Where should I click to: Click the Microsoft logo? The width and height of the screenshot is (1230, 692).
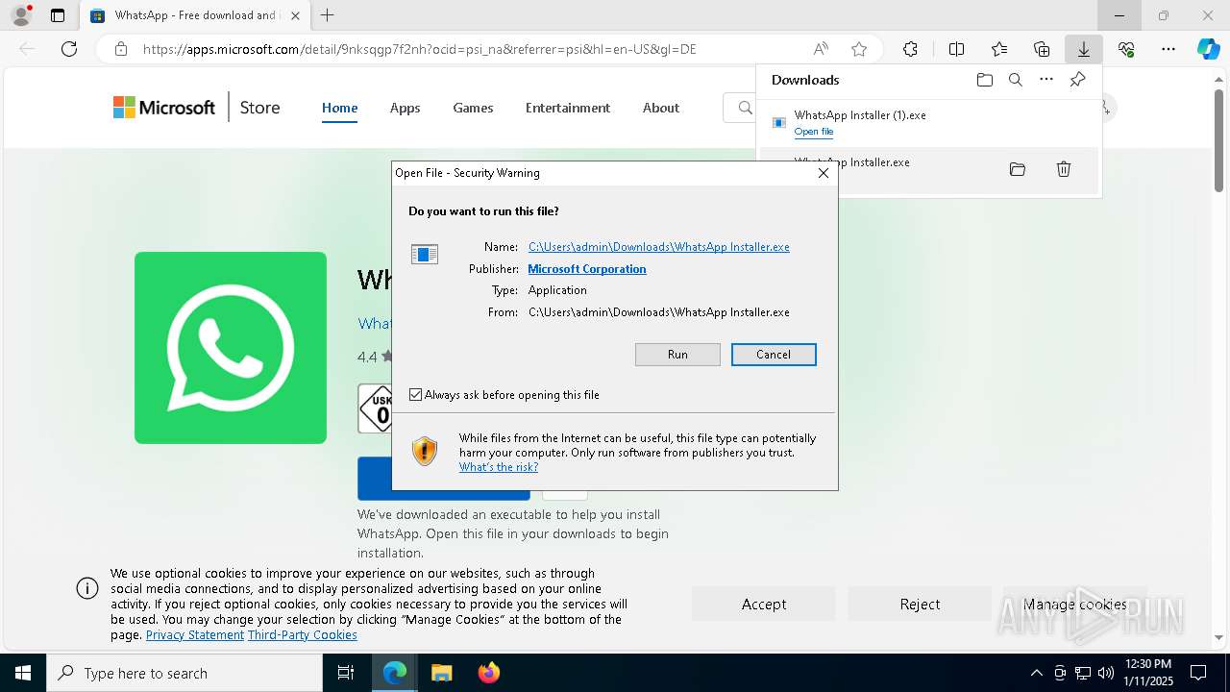(164, 108)
